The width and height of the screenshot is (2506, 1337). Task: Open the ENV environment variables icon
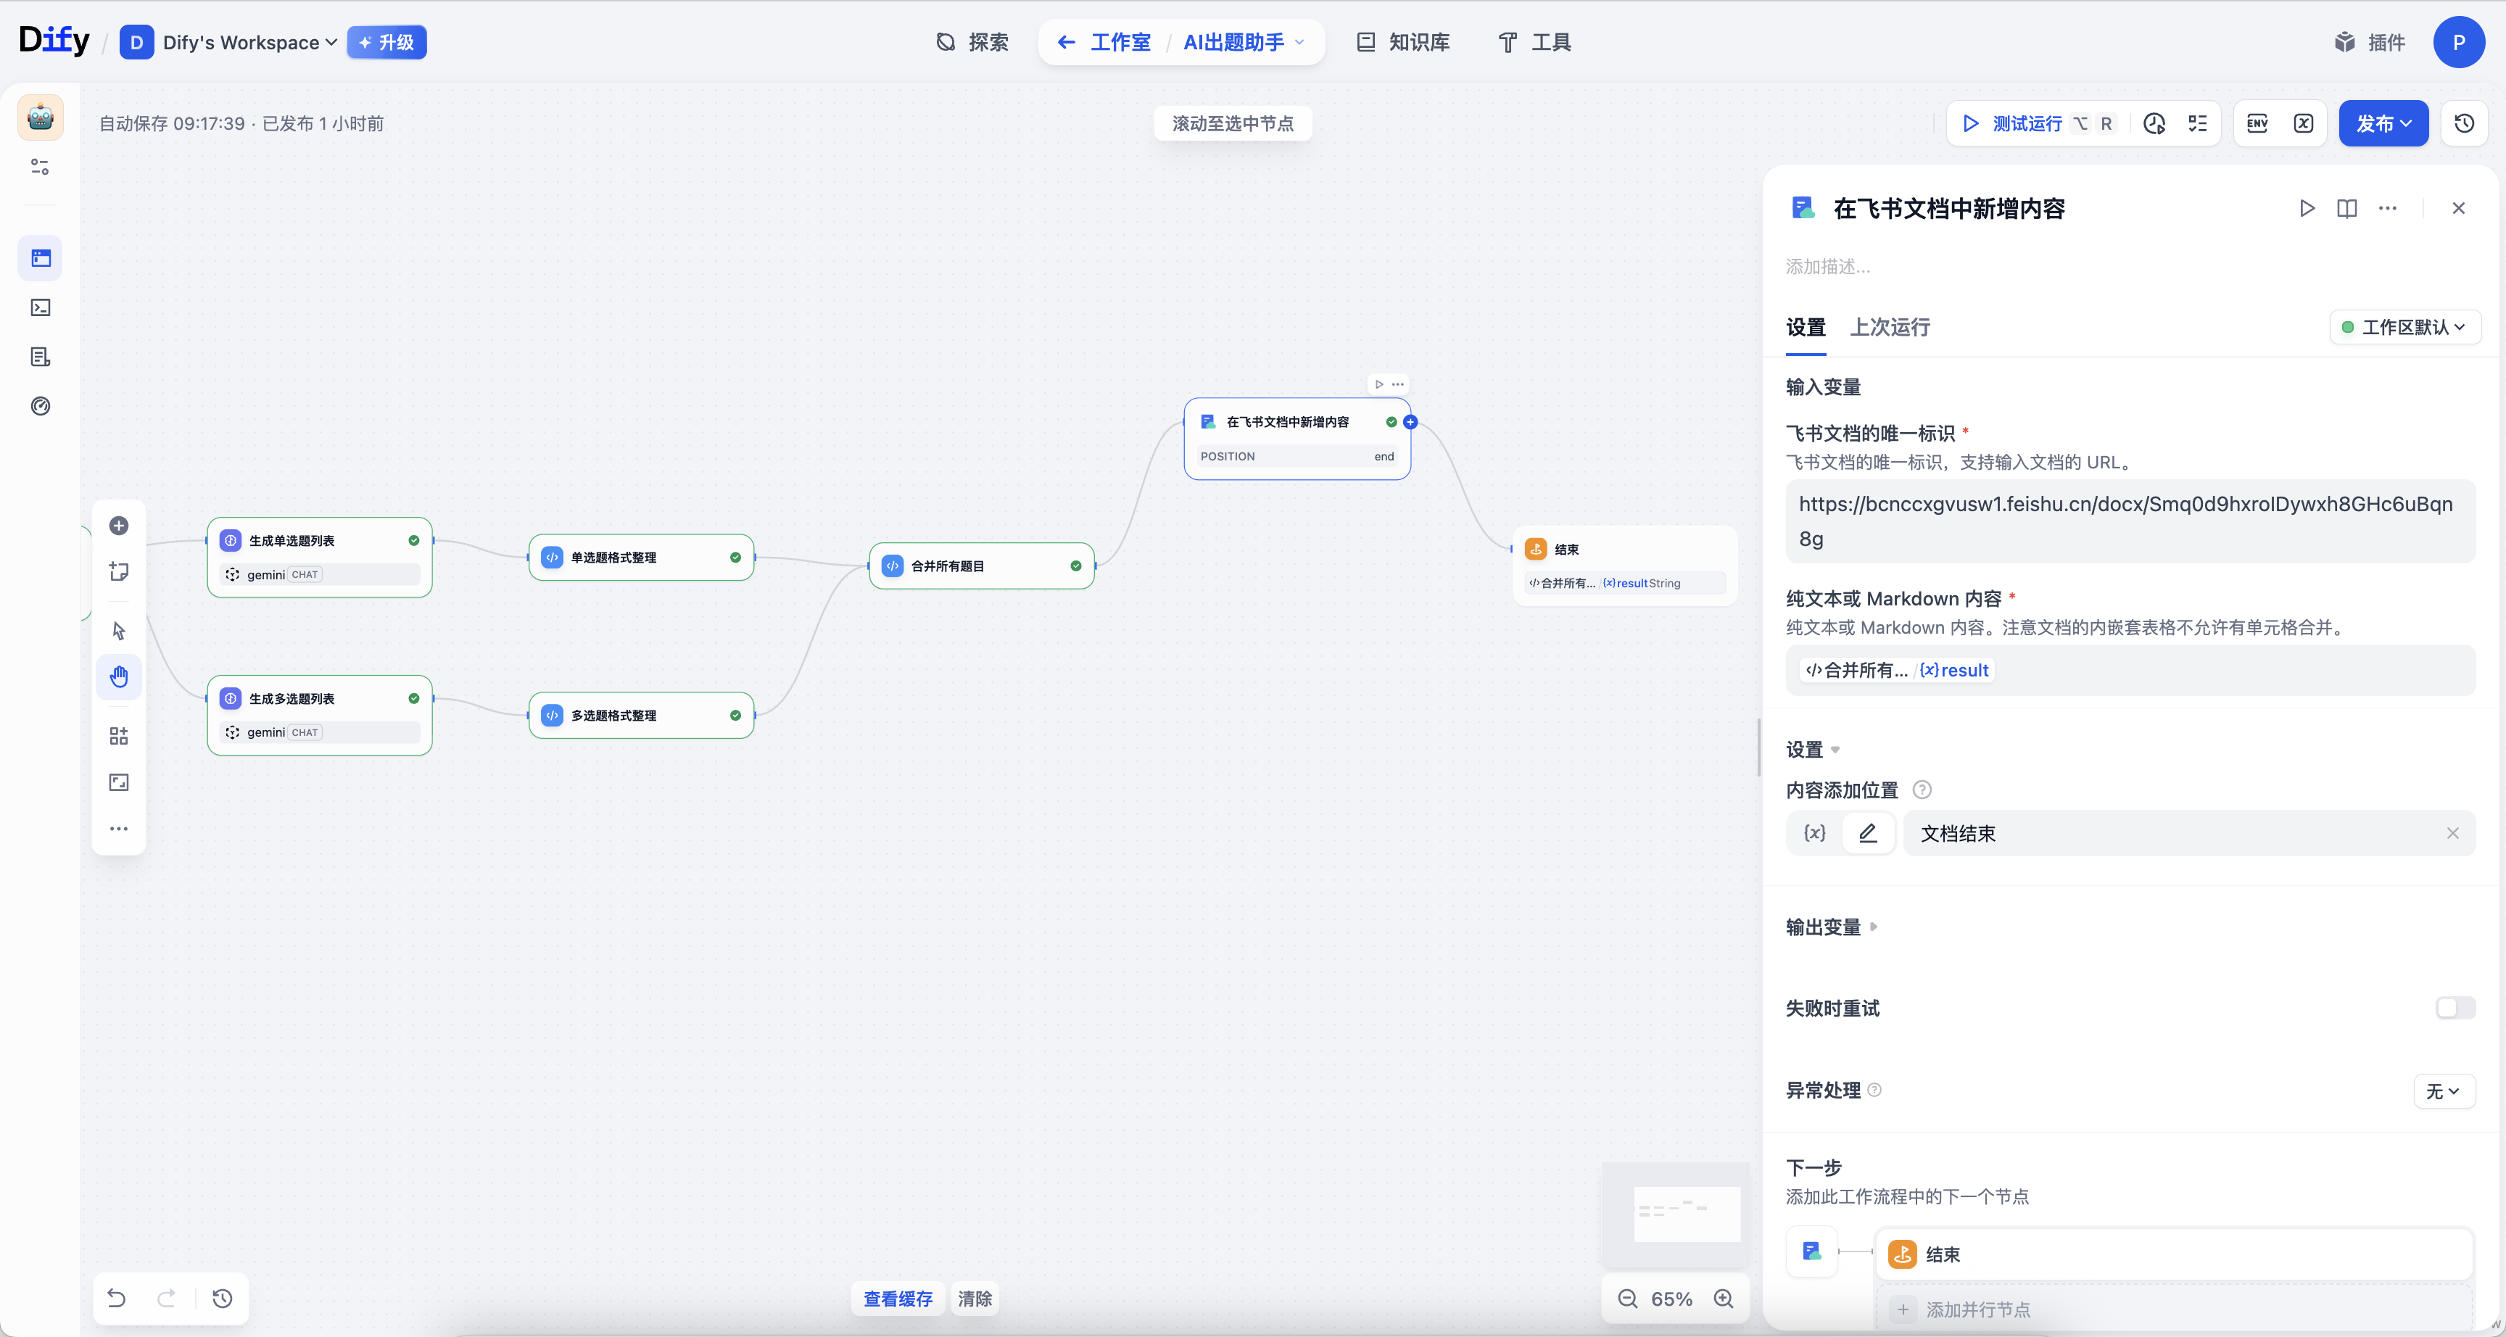point(2257,123)
